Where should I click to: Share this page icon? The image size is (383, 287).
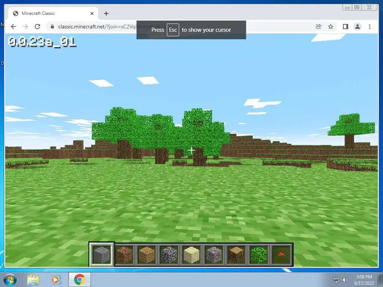click(x=319, y=27)
